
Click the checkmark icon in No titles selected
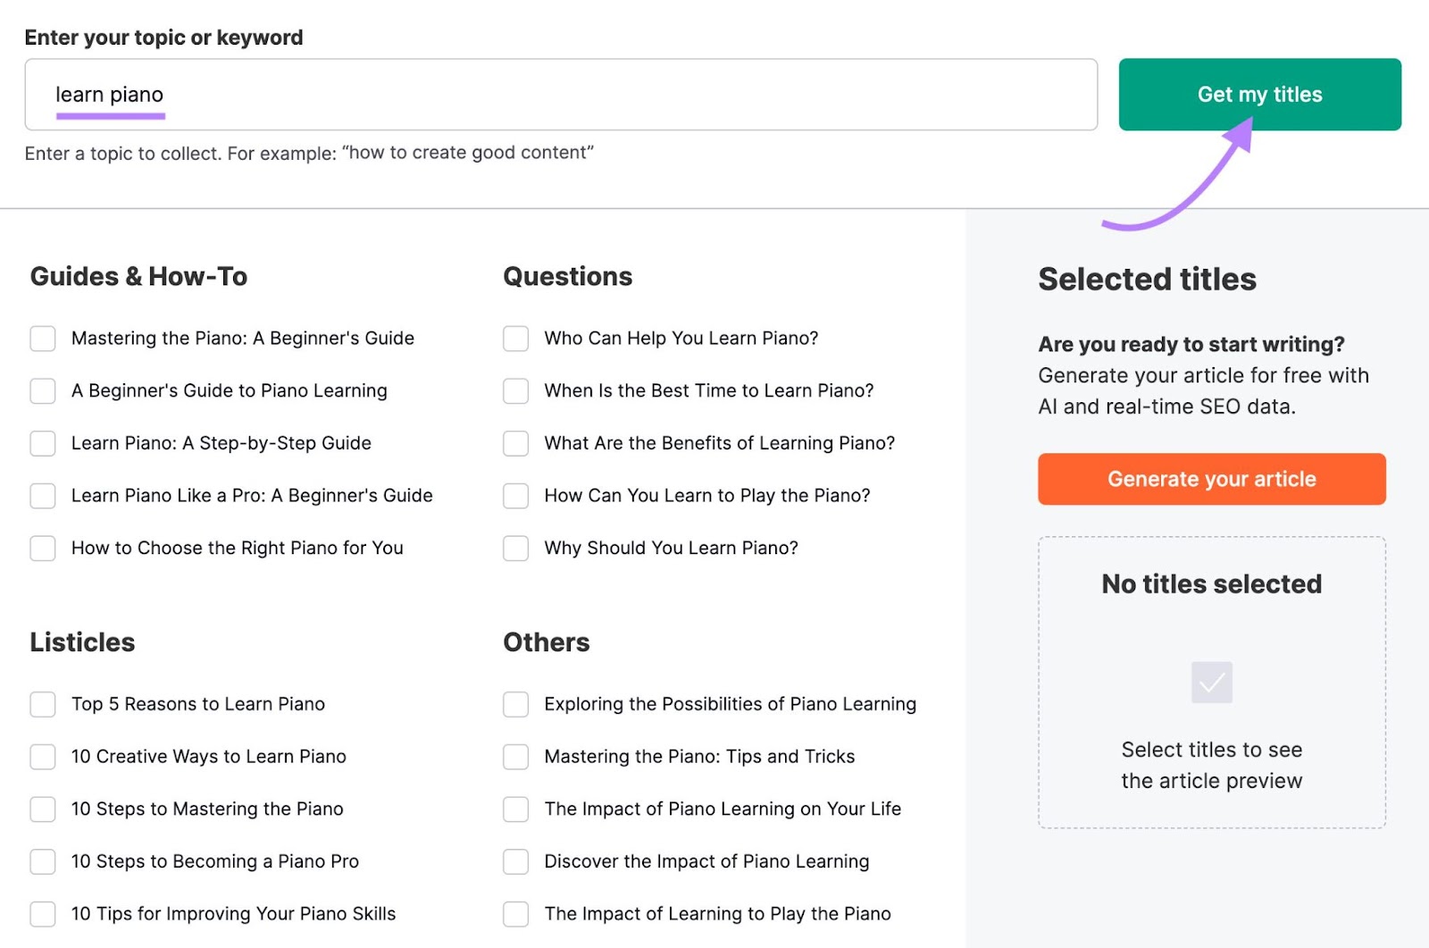1212,683
